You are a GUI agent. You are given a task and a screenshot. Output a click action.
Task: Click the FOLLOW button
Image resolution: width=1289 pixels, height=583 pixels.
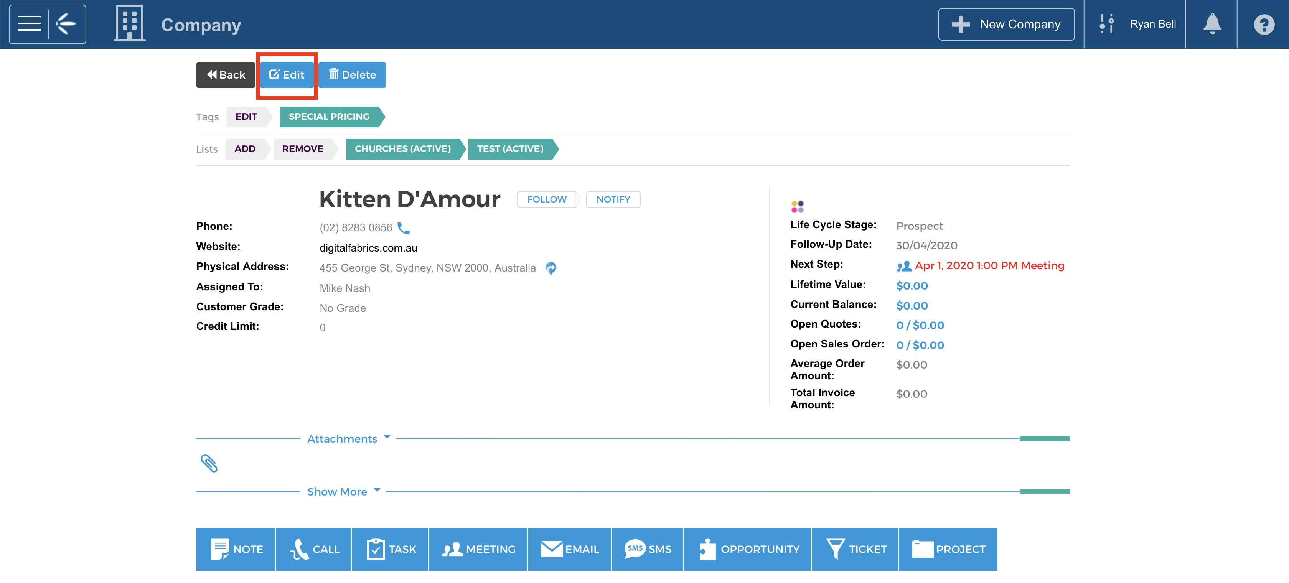point(547,199)
